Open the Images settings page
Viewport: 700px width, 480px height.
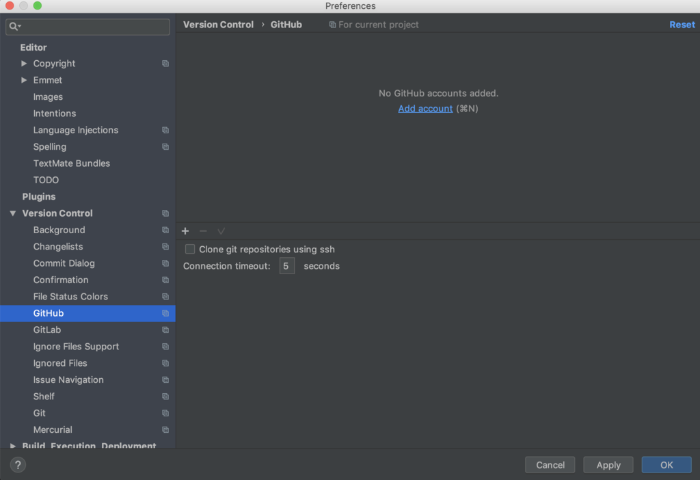pos(48,97)
